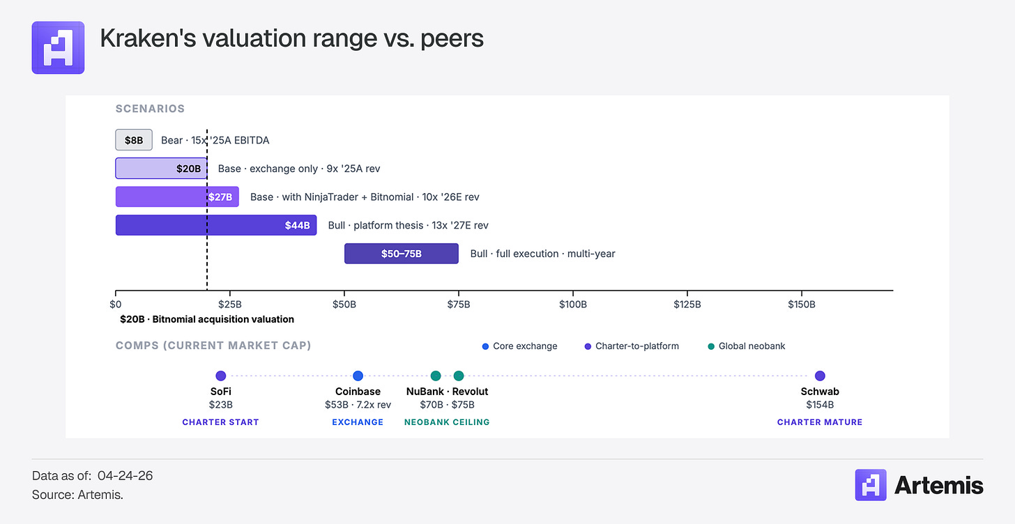This screenshot has height=524, width=1015.
Task: Click the $27B Base NinjaTrader bar
Action: click(x=177, y=196)
